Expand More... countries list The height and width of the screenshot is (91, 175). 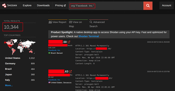point(9,86)
